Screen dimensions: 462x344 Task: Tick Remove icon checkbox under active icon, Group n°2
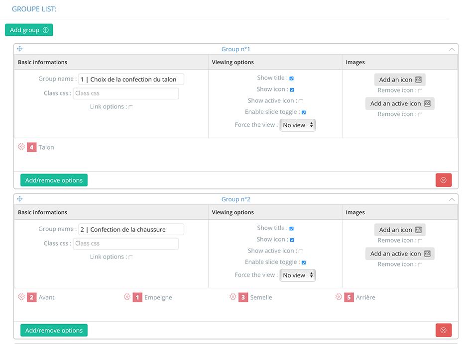pyautogui.click(x=420, y=264)
